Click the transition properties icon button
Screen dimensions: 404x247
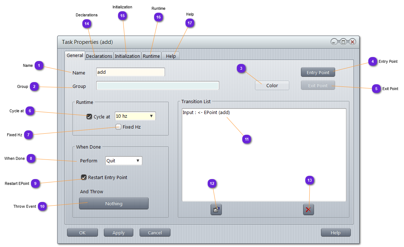click(x=216, y=210)
